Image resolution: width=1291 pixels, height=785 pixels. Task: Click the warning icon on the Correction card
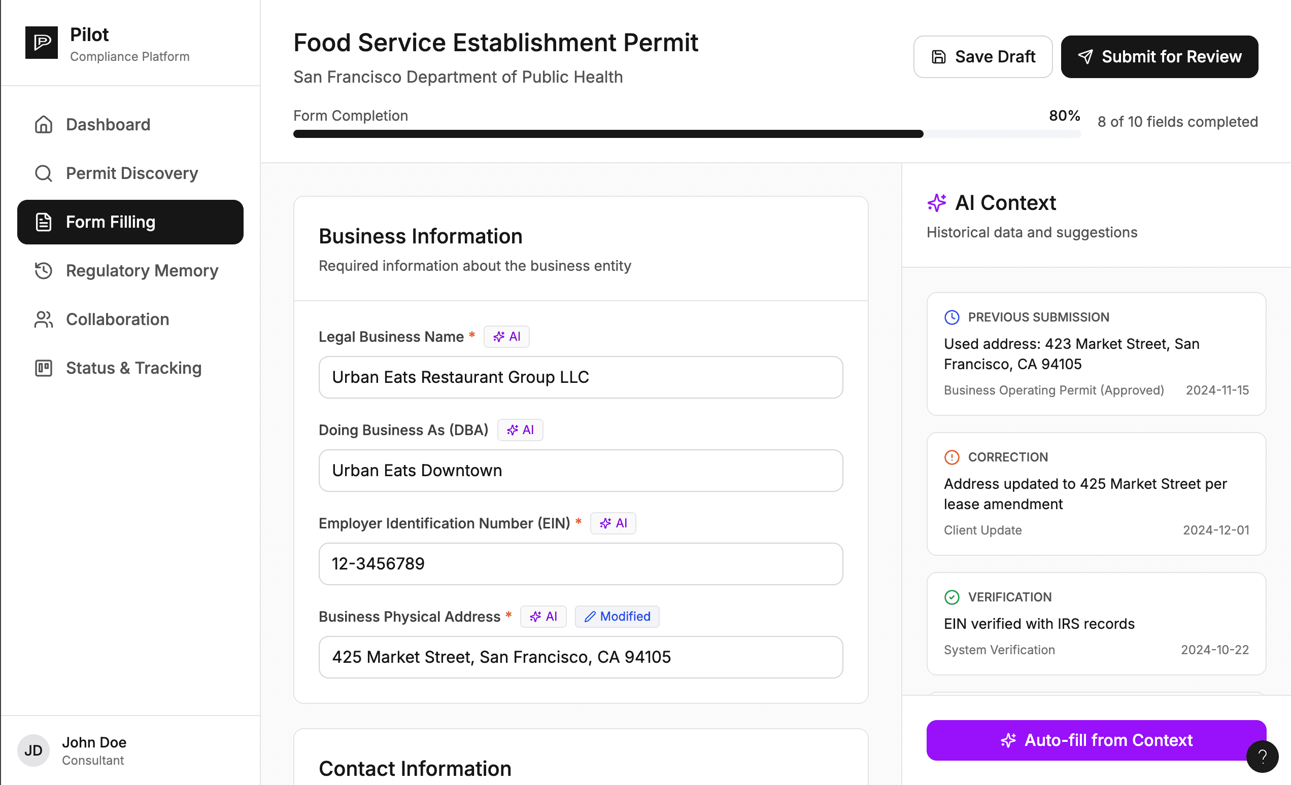pos(952,457)
